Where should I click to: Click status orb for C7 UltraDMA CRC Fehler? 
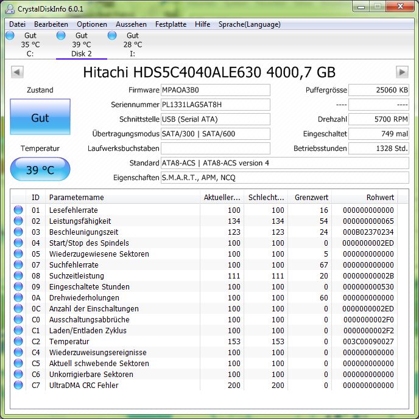point(18,385)
